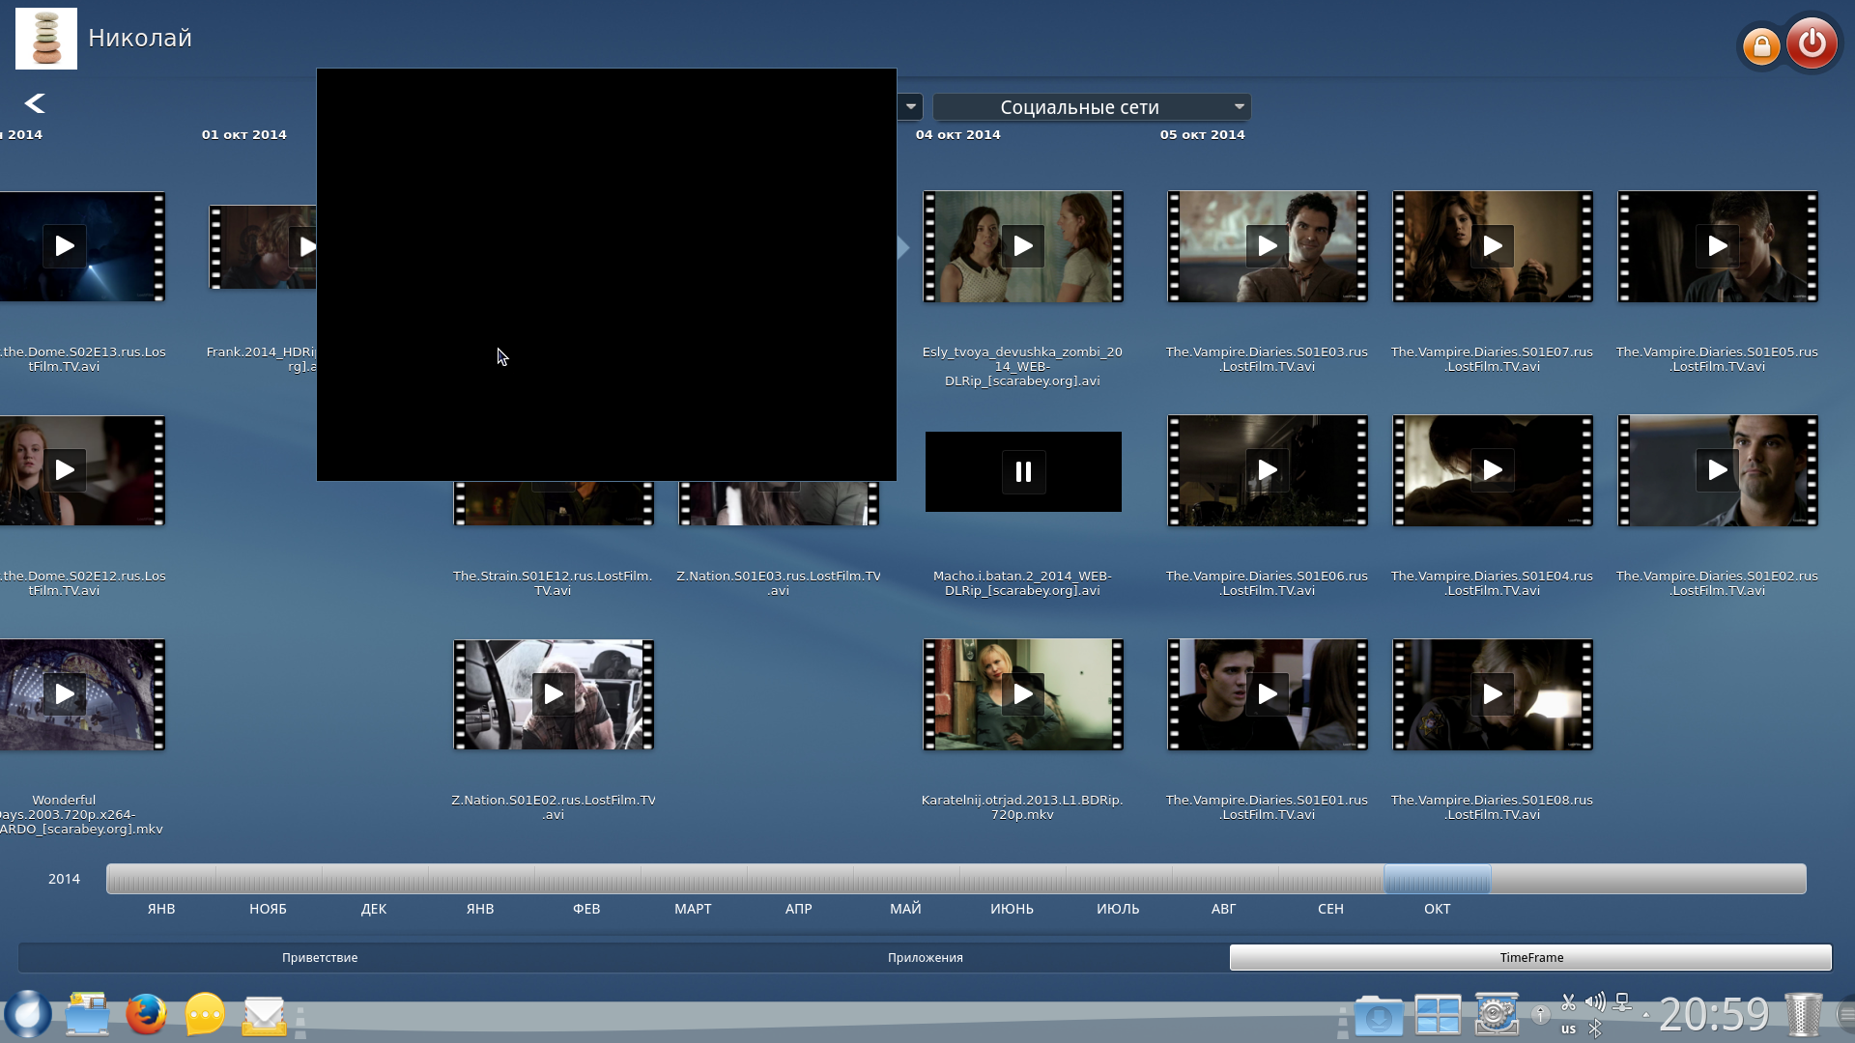Select the TimeFrame tab

[x=1530, y=957]
